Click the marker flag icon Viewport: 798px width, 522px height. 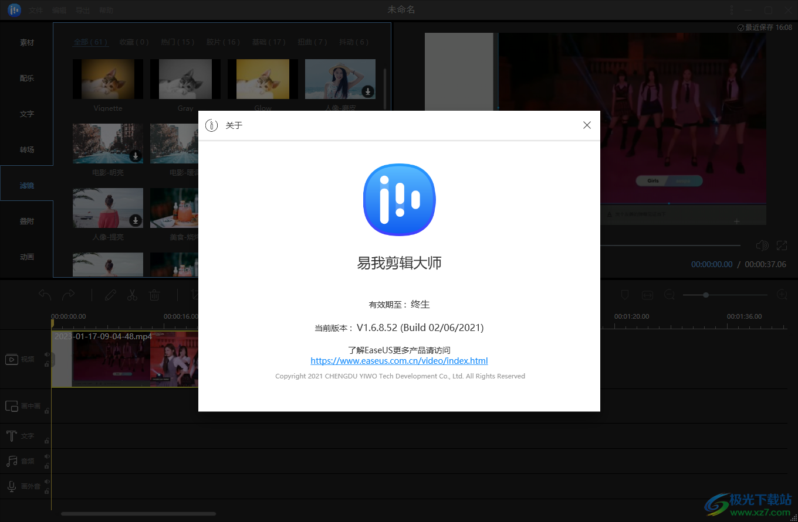(625, 295)
